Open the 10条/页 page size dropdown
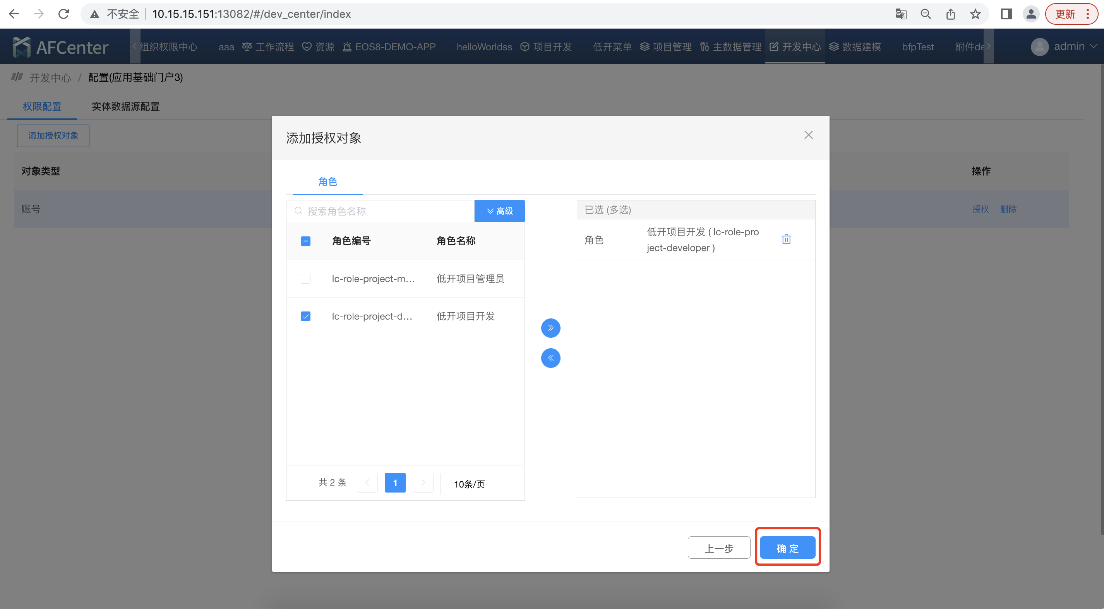 (475, 484)
